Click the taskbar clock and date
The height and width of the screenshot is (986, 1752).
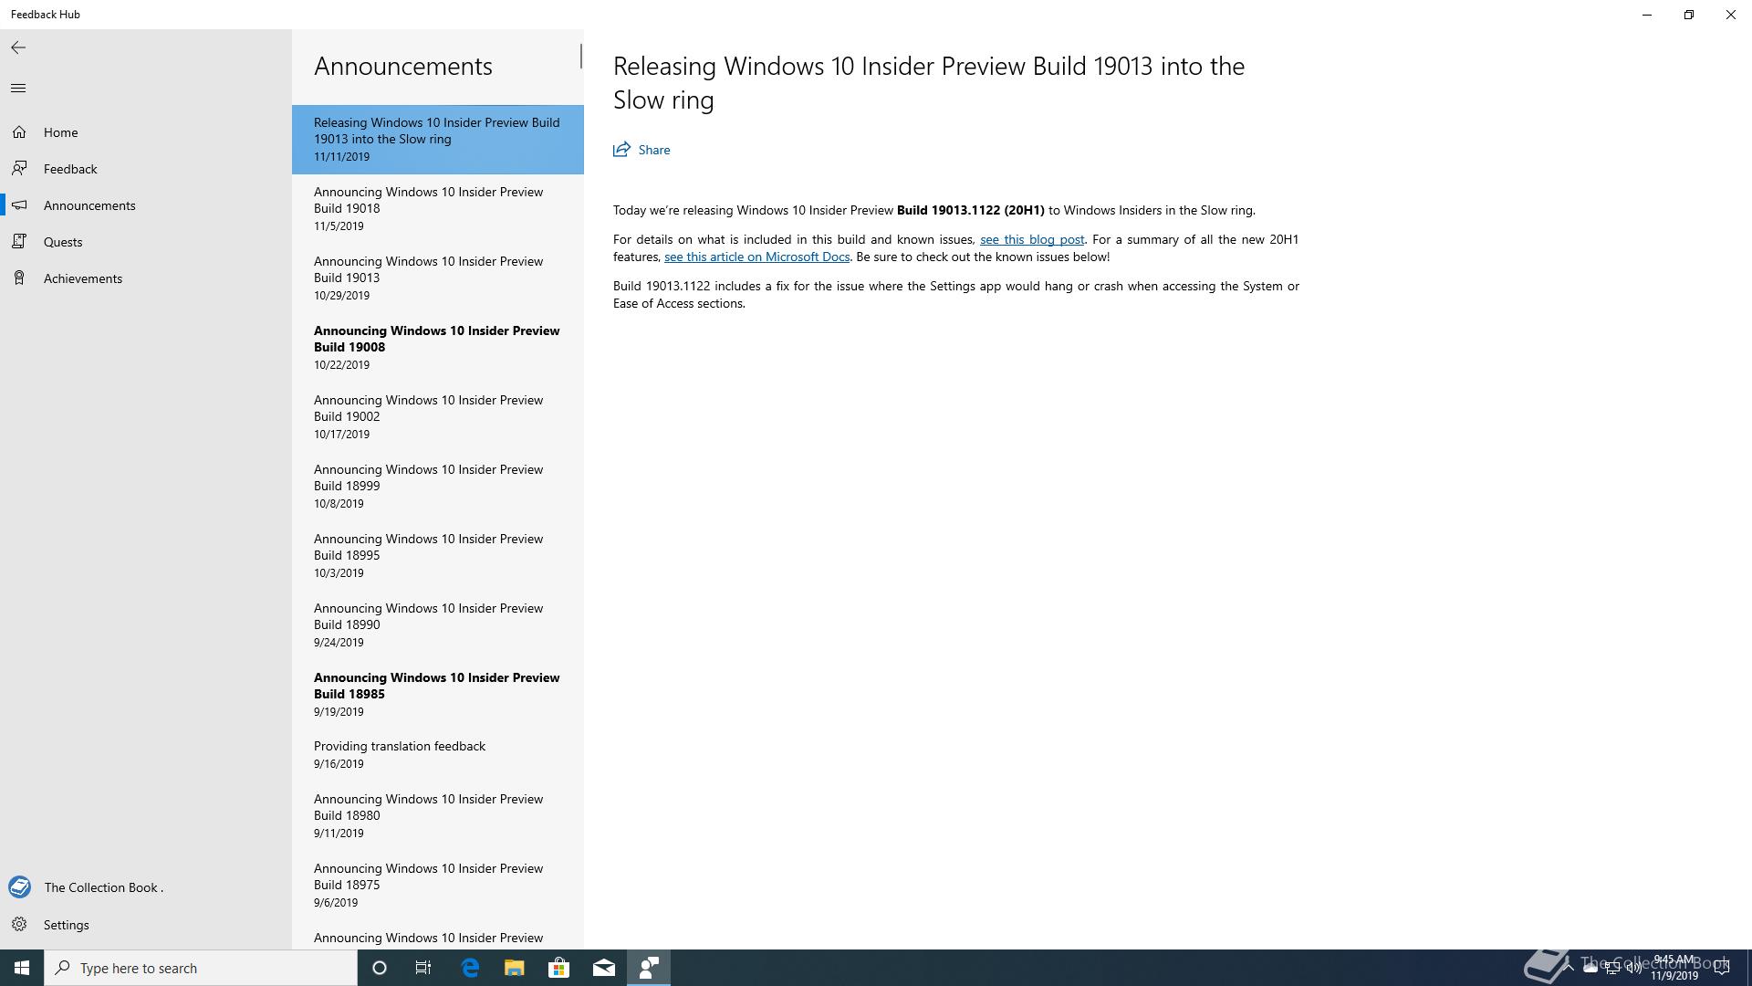pos(1674,968)
